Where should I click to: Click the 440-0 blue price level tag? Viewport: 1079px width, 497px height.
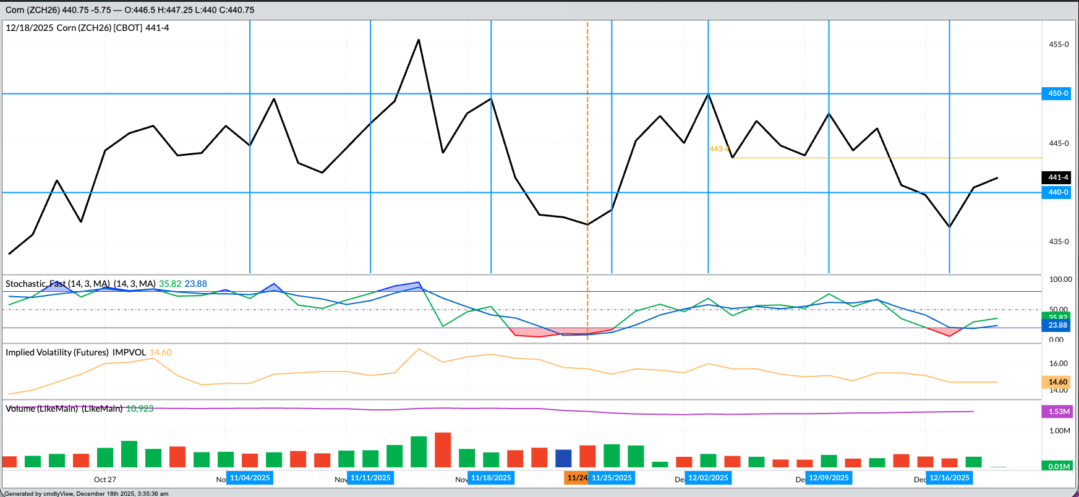point(1057,192)
